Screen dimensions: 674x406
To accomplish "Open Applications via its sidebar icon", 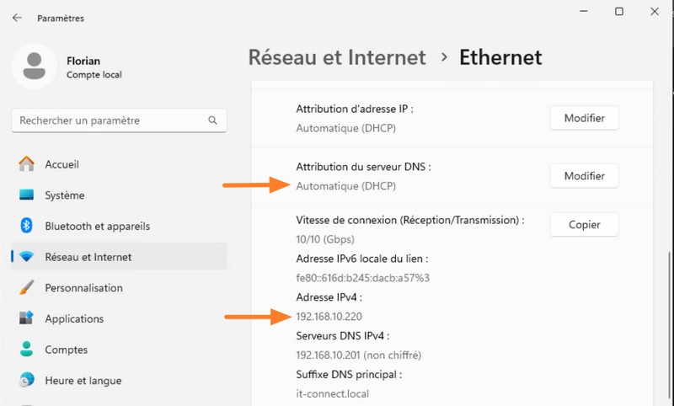I will click(27, 318).
